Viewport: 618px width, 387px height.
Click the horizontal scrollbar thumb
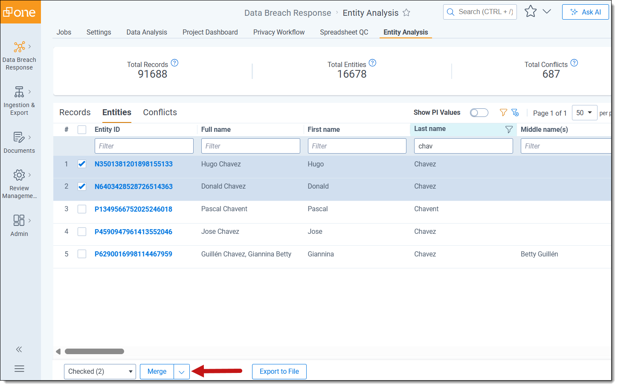coord(94,352)
